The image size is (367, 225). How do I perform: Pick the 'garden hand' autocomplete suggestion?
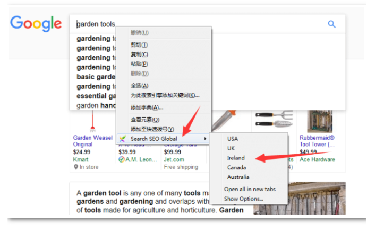click(96, 105)
